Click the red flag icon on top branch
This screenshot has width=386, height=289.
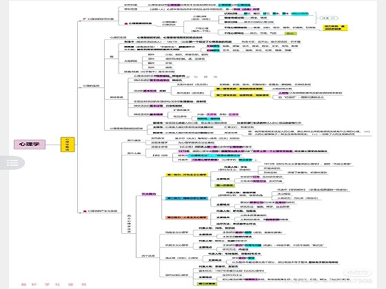(85, 19)
